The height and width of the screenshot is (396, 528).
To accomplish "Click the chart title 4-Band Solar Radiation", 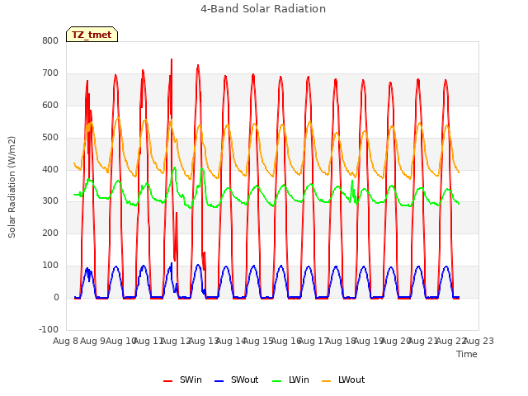I will click(263, 8).
